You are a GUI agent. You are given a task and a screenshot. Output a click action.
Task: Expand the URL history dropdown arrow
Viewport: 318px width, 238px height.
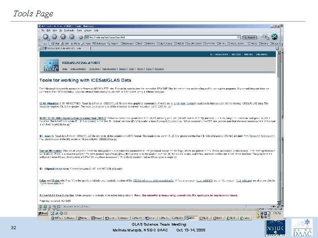238,37
